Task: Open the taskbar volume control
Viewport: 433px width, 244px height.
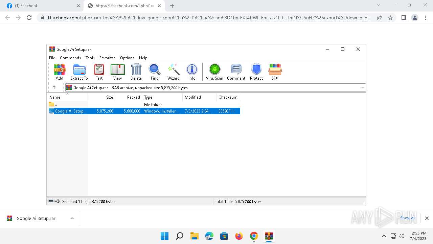Action: click(x=402, y=236)
